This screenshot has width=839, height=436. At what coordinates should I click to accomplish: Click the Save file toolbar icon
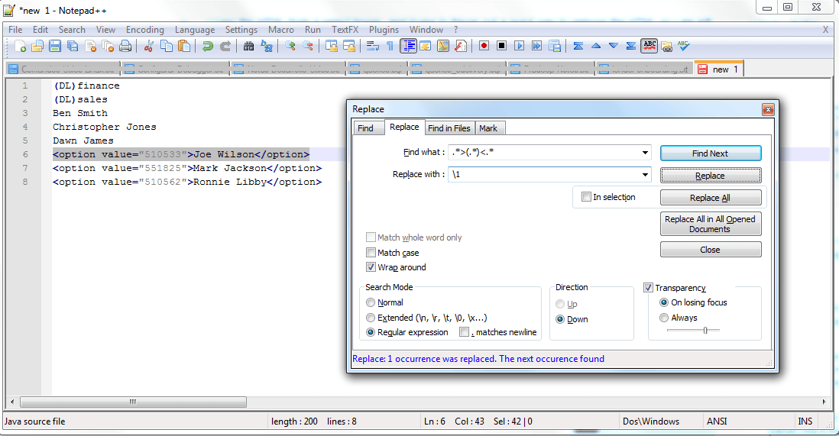click(x=55, y=46)
